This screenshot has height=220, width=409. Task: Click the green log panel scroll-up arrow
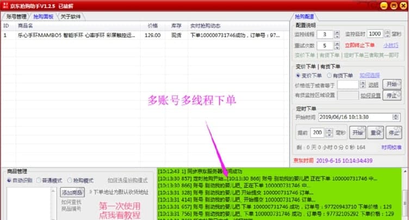(x=405, y=172)
